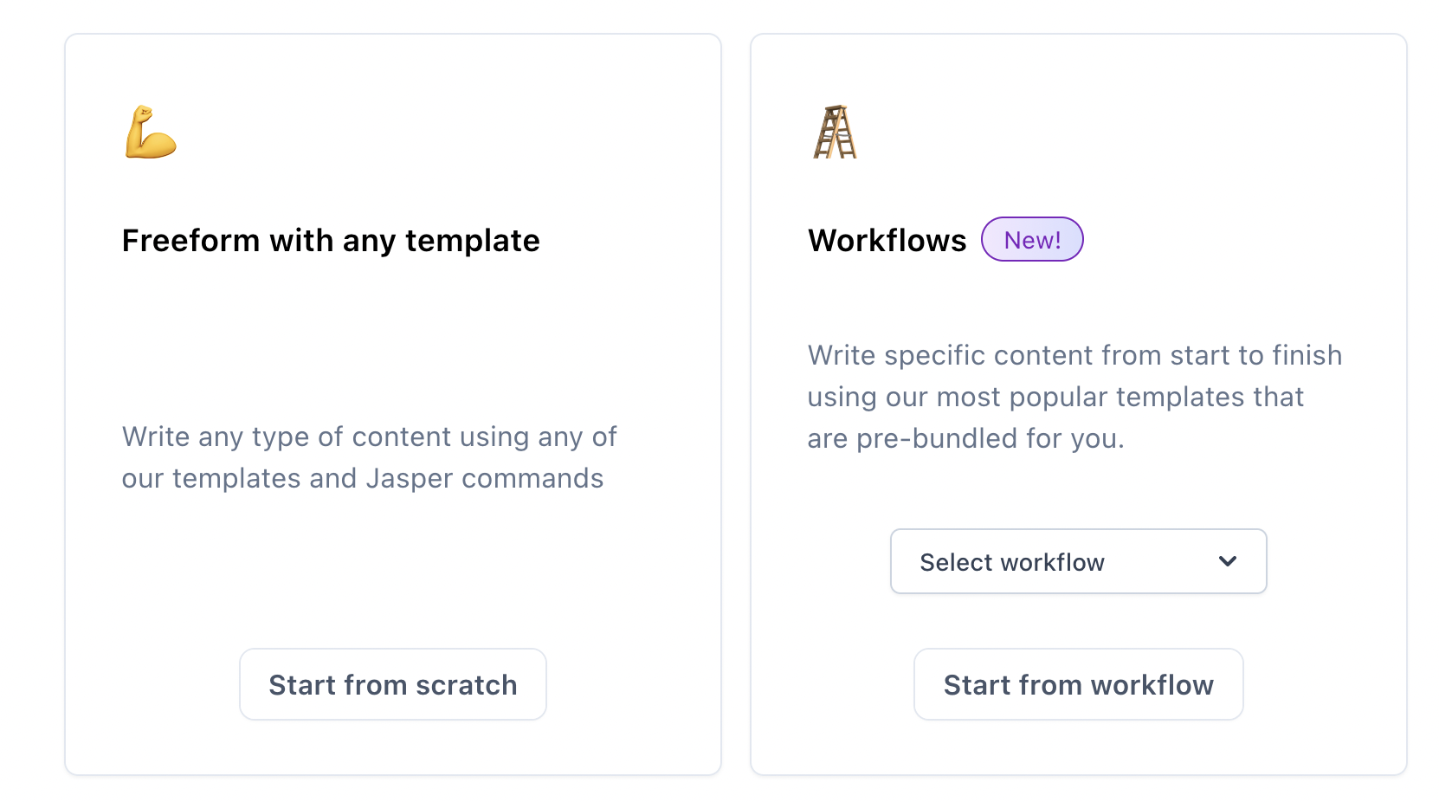The width and height of the screenshot is (1439, 802).
Task: Click the Start from scratch button
Action: point(393,684)
